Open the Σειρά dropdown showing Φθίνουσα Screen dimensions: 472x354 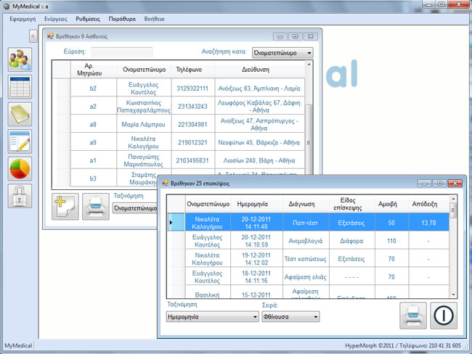coord(290,316)
